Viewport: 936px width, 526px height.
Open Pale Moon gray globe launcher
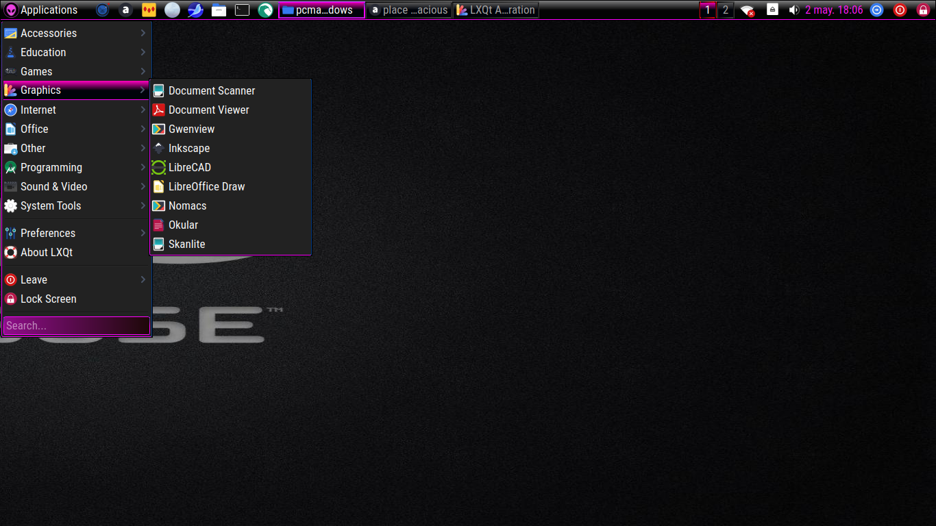pyautogui.click(x=172, y=10)
